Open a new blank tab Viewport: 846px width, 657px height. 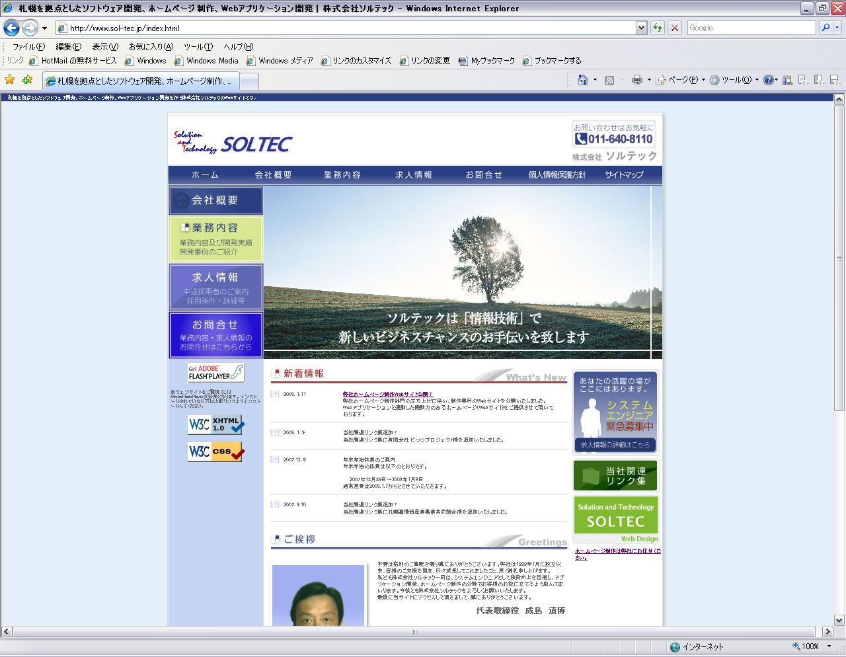coord(249,81)
